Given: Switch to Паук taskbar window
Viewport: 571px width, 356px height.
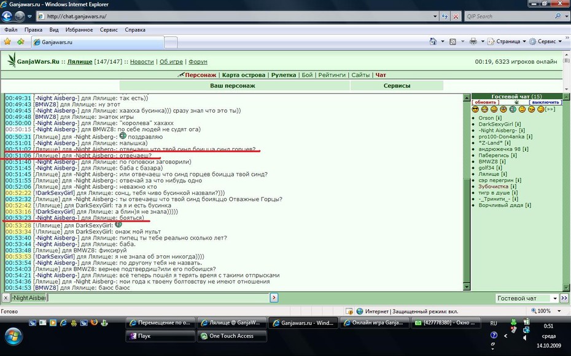Looking at the screenshot, I should pyautogui.click(x=161, y=336).
